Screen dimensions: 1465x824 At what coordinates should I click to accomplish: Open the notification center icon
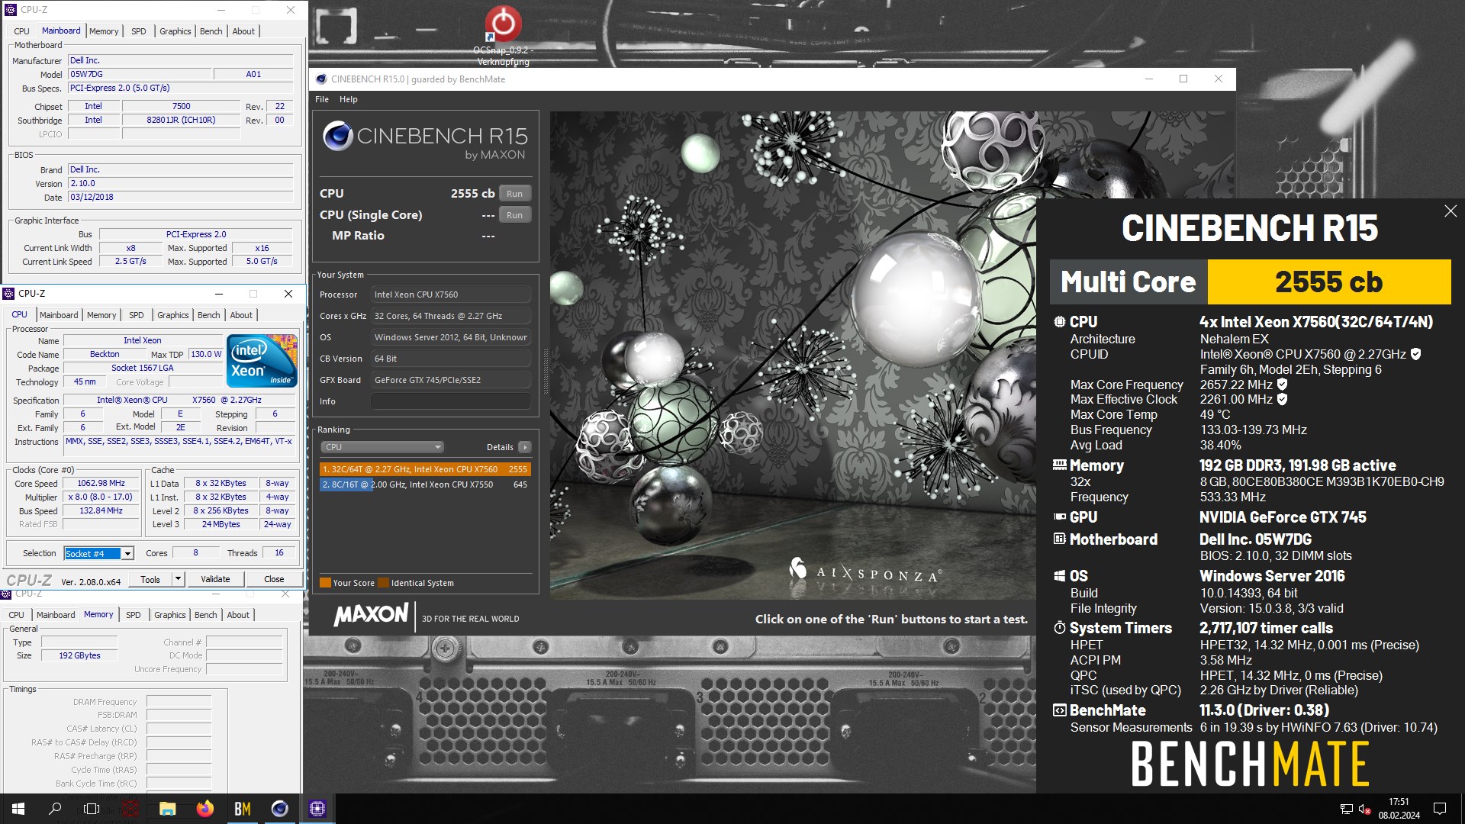tap(1440, 809)
